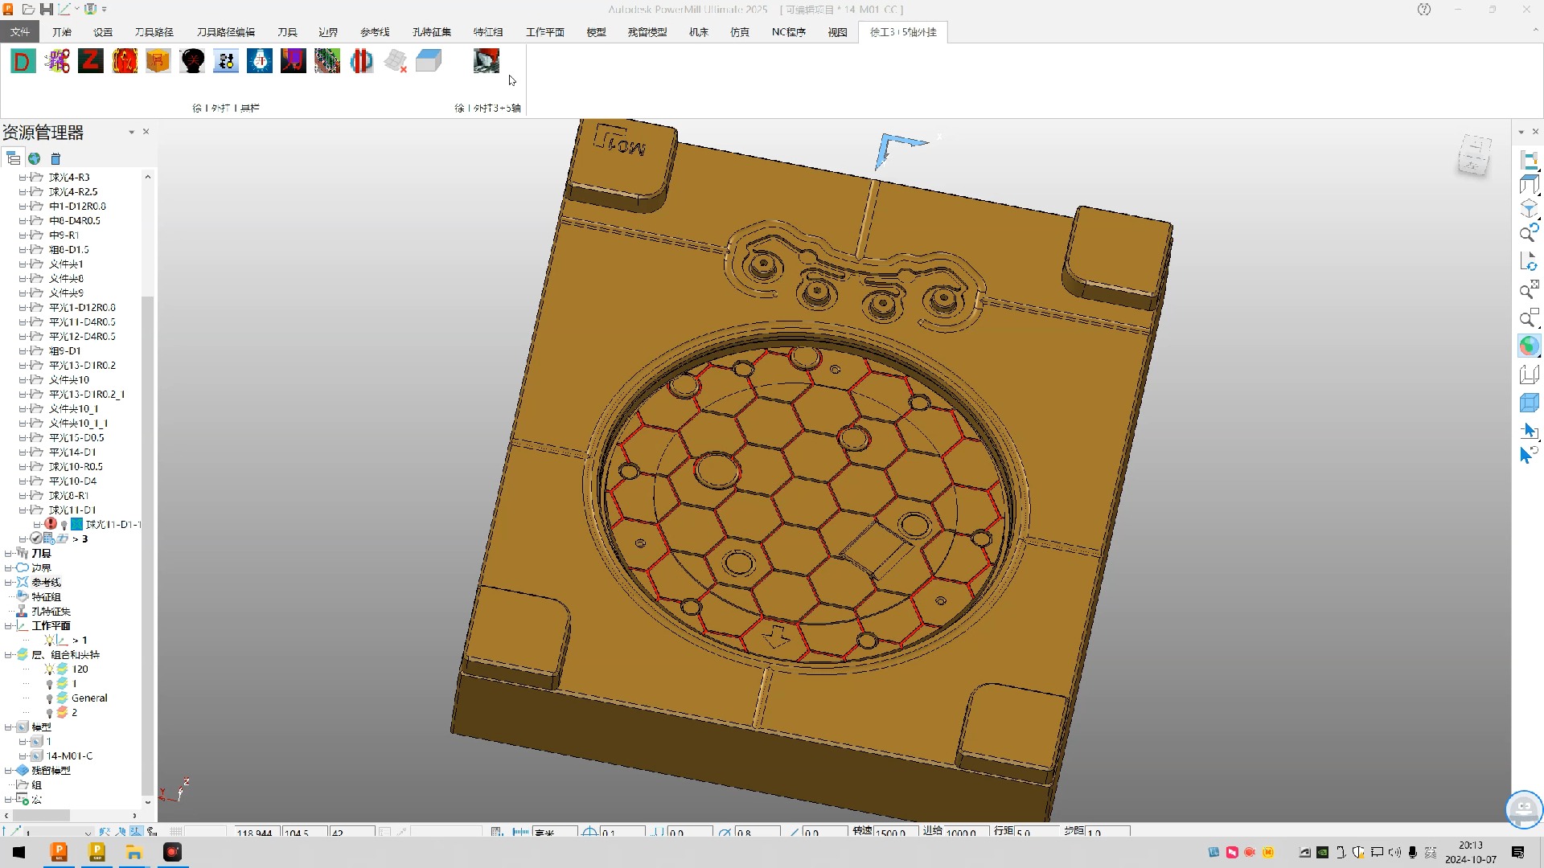Expand the 刀具 tree node
Screen dimensions: 1544x868
click(x=8, y=554)
